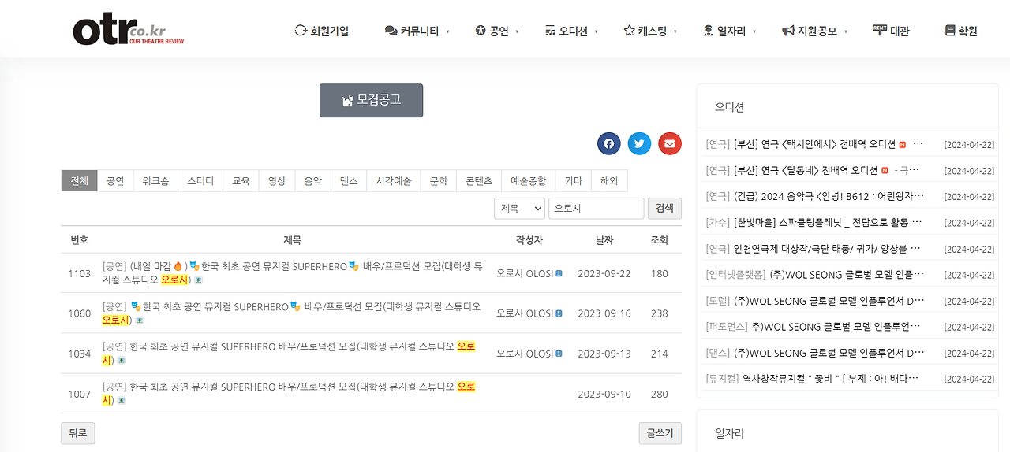Screen dimensions: 1010x452
Task: Open 학원 menu item
Action: coord(961,31)
